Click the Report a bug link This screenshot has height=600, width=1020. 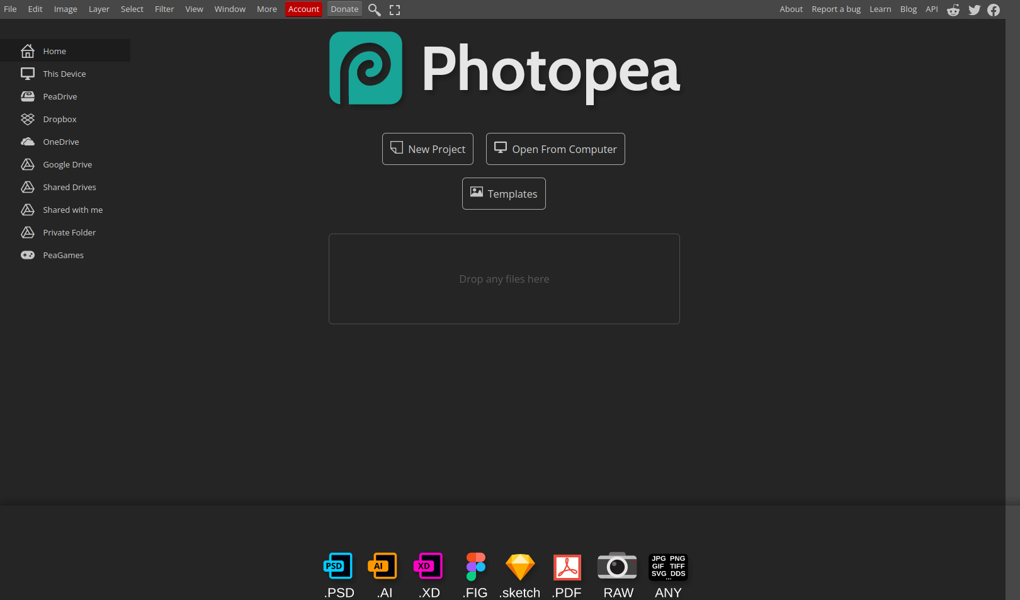[836, 9]
